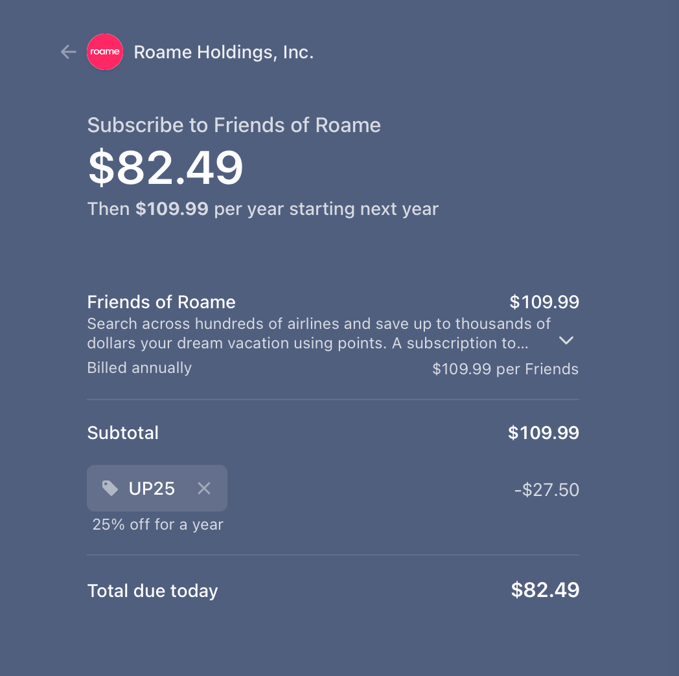Click the back arrow to return
The image size is (679, 676).
pos(68,52)
